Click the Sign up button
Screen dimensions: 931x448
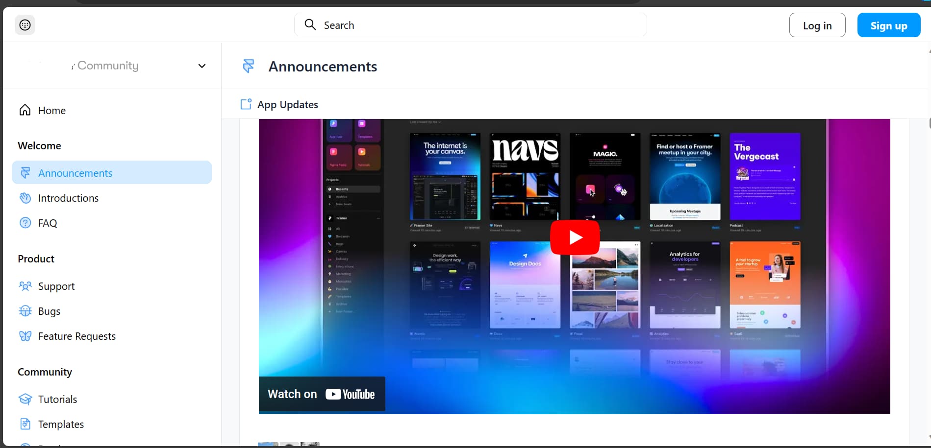[x=888, y=25]
